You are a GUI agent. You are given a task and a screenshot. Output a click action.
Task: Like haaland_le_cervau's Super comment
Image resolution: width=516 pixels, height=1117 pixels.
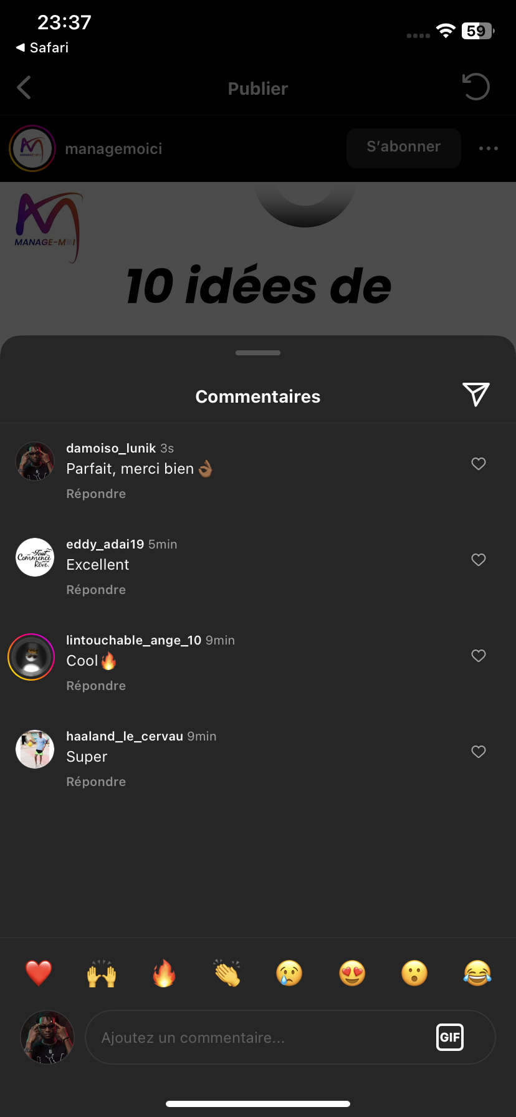point(479,752)
